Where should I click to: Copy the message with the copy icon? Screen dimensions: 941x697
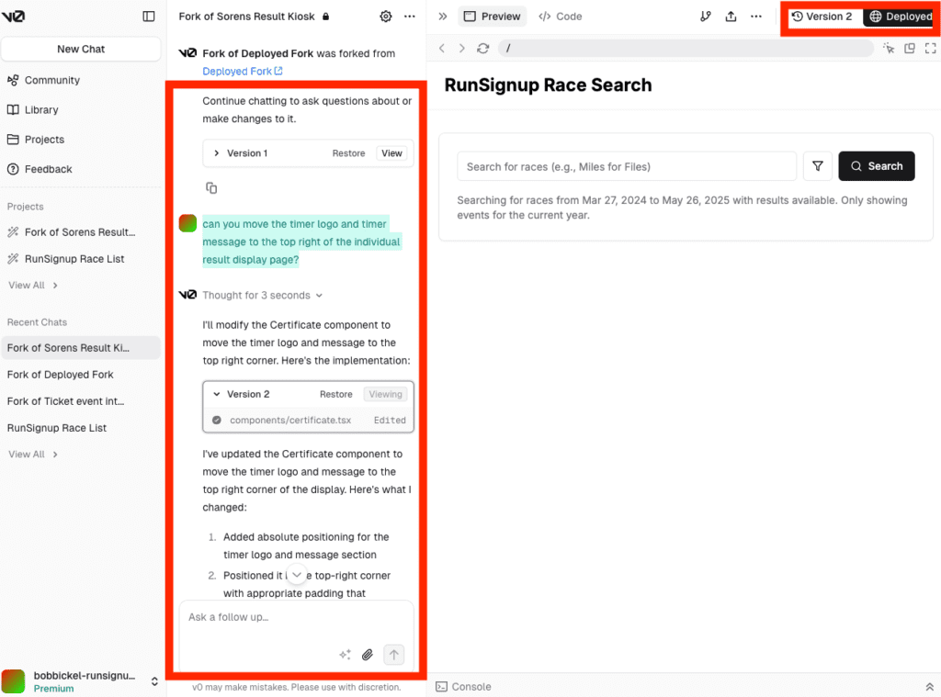tap(211, 188)
